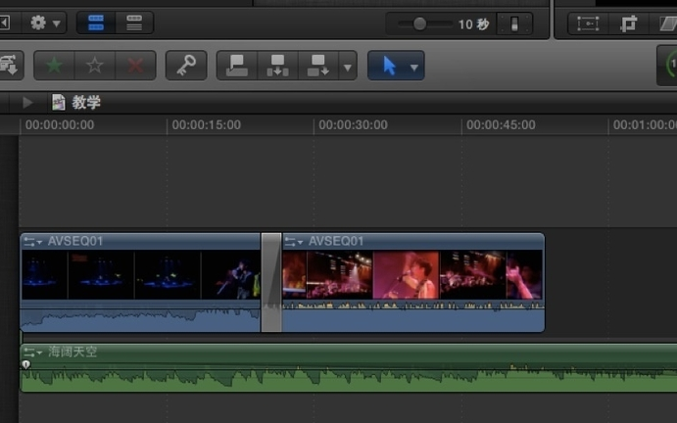Open the first AVSEQ01 clip menu
This screenshot has width=677, height=423.
33,241
